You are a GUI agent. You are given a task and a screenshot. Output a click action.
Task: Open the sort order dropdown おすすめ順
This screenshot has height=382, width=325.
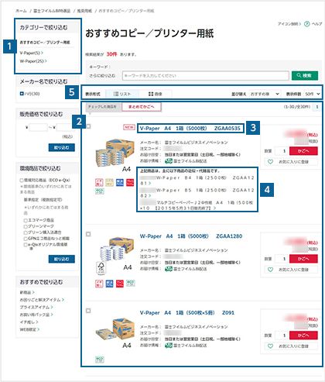(x=265, y=94)
